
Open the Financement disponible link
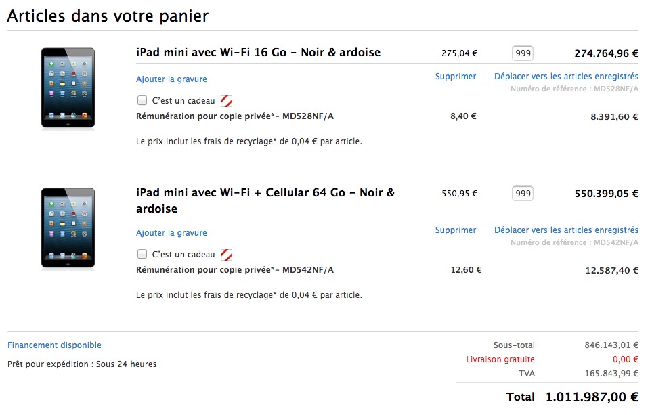pos(54,345)
